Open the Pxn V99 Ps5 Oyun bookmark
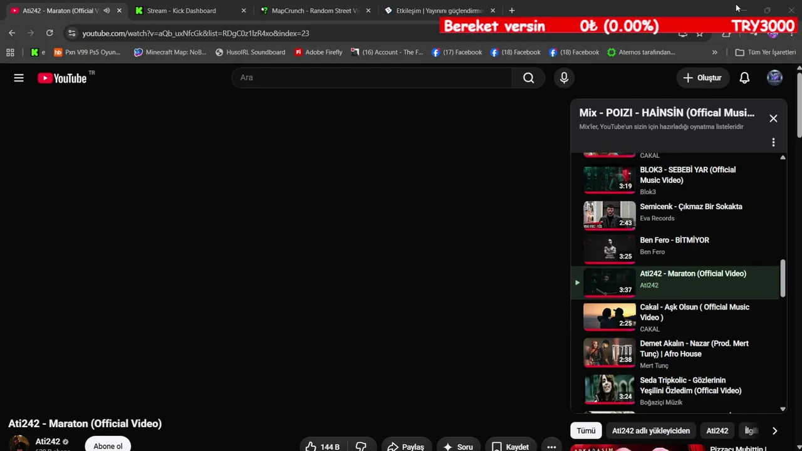The width and height of the screenshot is (802, 451). tap(87, 53)
